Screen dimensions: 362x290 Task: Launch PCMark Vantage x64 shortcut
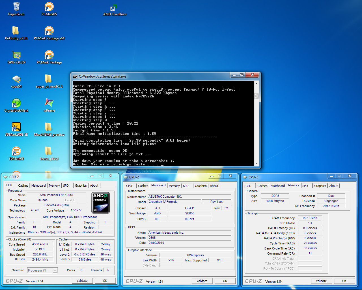tap(49, 33)
